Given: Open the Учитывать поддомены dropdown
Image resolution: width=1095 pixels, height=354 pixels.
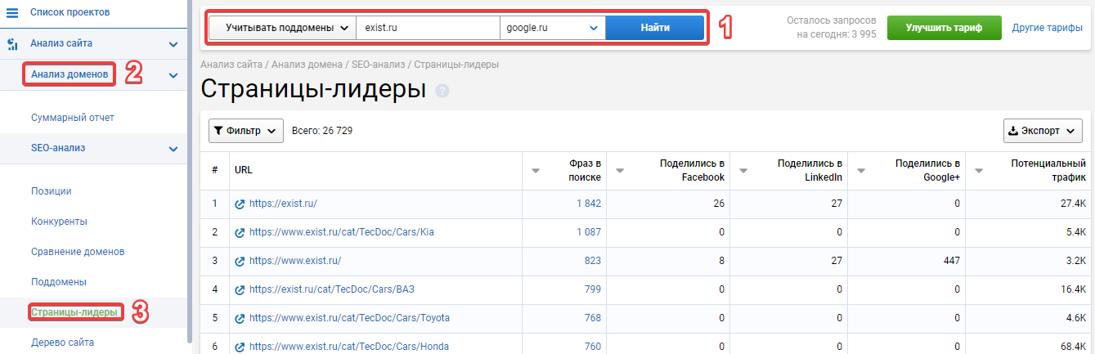Looking at the screenshot, I should click(283, 27).
